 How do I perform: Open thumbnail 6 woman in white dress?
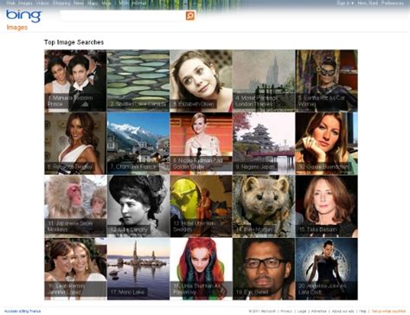point(75,144)
